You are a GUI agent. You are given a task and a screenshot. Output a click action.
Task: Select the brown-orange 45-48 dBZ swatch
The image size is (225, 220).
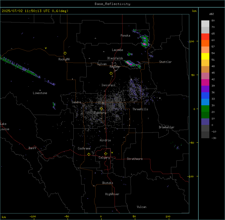point(205,69)
